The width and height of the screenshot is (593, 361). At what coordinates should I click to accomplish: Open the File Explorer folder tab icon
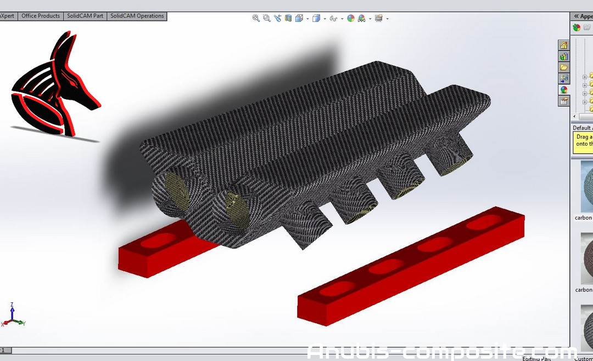tap(563, 67)
